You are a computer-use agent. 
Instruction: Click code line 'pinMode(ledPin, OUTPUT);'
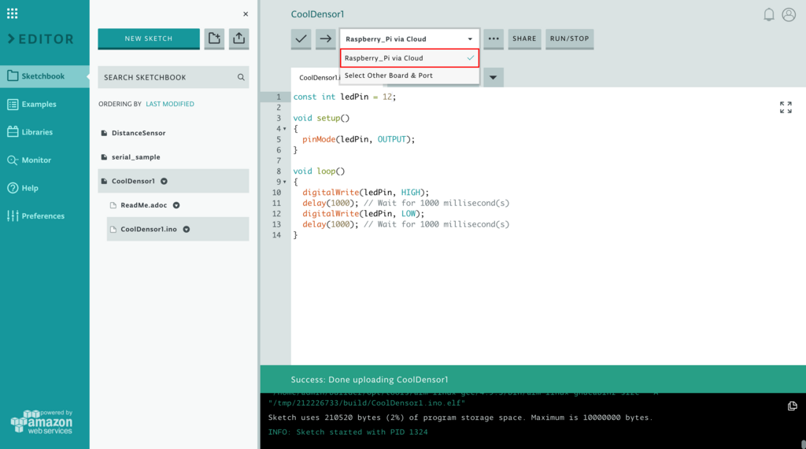pos(358,139)
